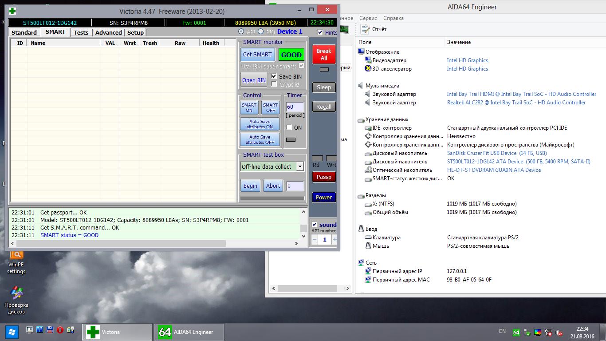The image size is (606, 341).
Task: Click the Intel HD Graphics link for Видеоадаптер
Action: [468, 60]
